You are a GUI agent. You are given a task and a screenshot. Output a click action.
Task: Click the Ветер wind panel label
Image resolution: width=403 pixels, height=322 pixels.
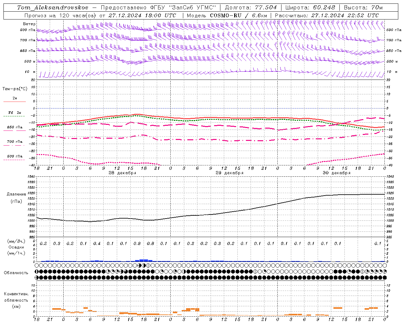tap(29, 24)
